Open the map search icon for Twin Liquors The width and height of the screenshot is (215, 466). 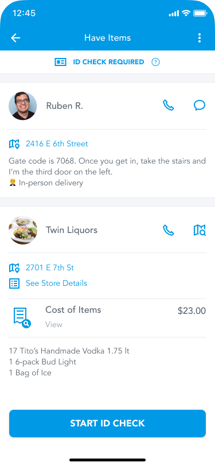200,230
